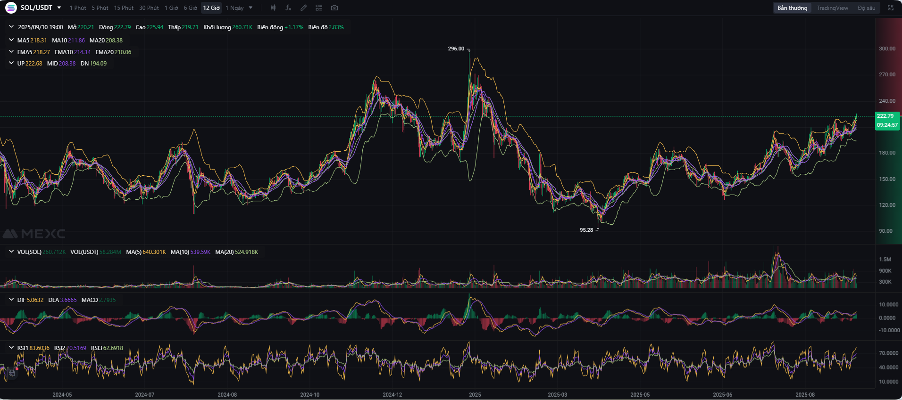This screenshot has height=400, width=902.
Task: Click the Biến động +1.17% value
Action: 280,27
